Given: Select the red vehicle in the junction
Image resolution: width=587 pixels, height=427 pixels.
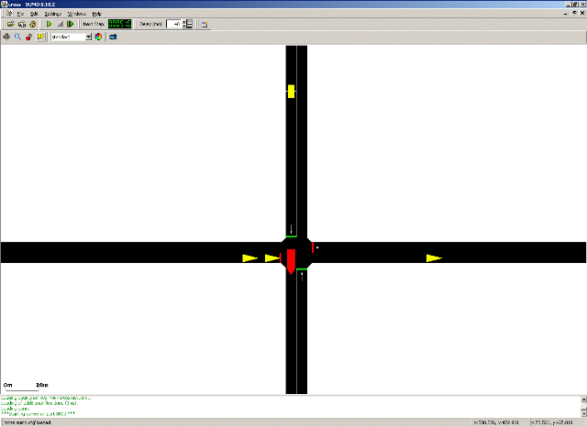Looking at the screenshot, I should (x=291, y=262).
